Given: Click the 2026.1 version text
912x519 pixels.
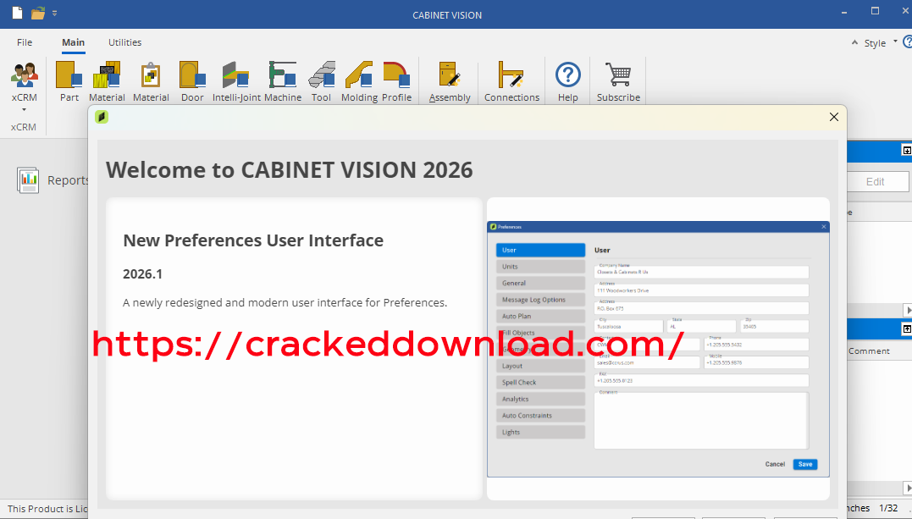Looking at the screenshot, I should (142, 274).
